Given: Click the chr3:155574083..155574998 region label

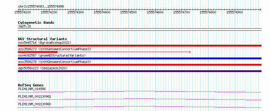Looking at the screenshot, I should click(41, 7).
